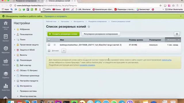Switch to the Резервное копирование browser tab
Screen dimensions: 184x103
click(x=28, y=1)
